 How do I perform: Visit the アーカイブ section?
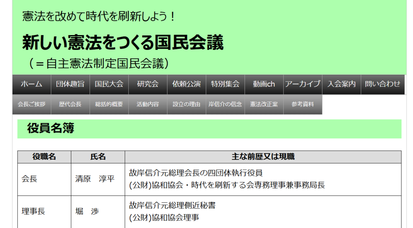(302, 85)
